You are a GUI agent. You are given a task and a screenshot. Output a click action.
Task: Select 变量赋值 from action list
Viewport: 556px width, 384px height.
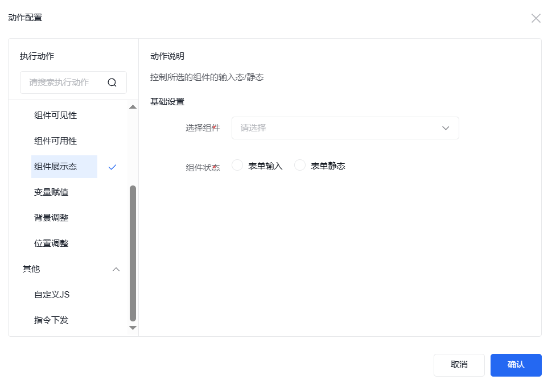51,192
